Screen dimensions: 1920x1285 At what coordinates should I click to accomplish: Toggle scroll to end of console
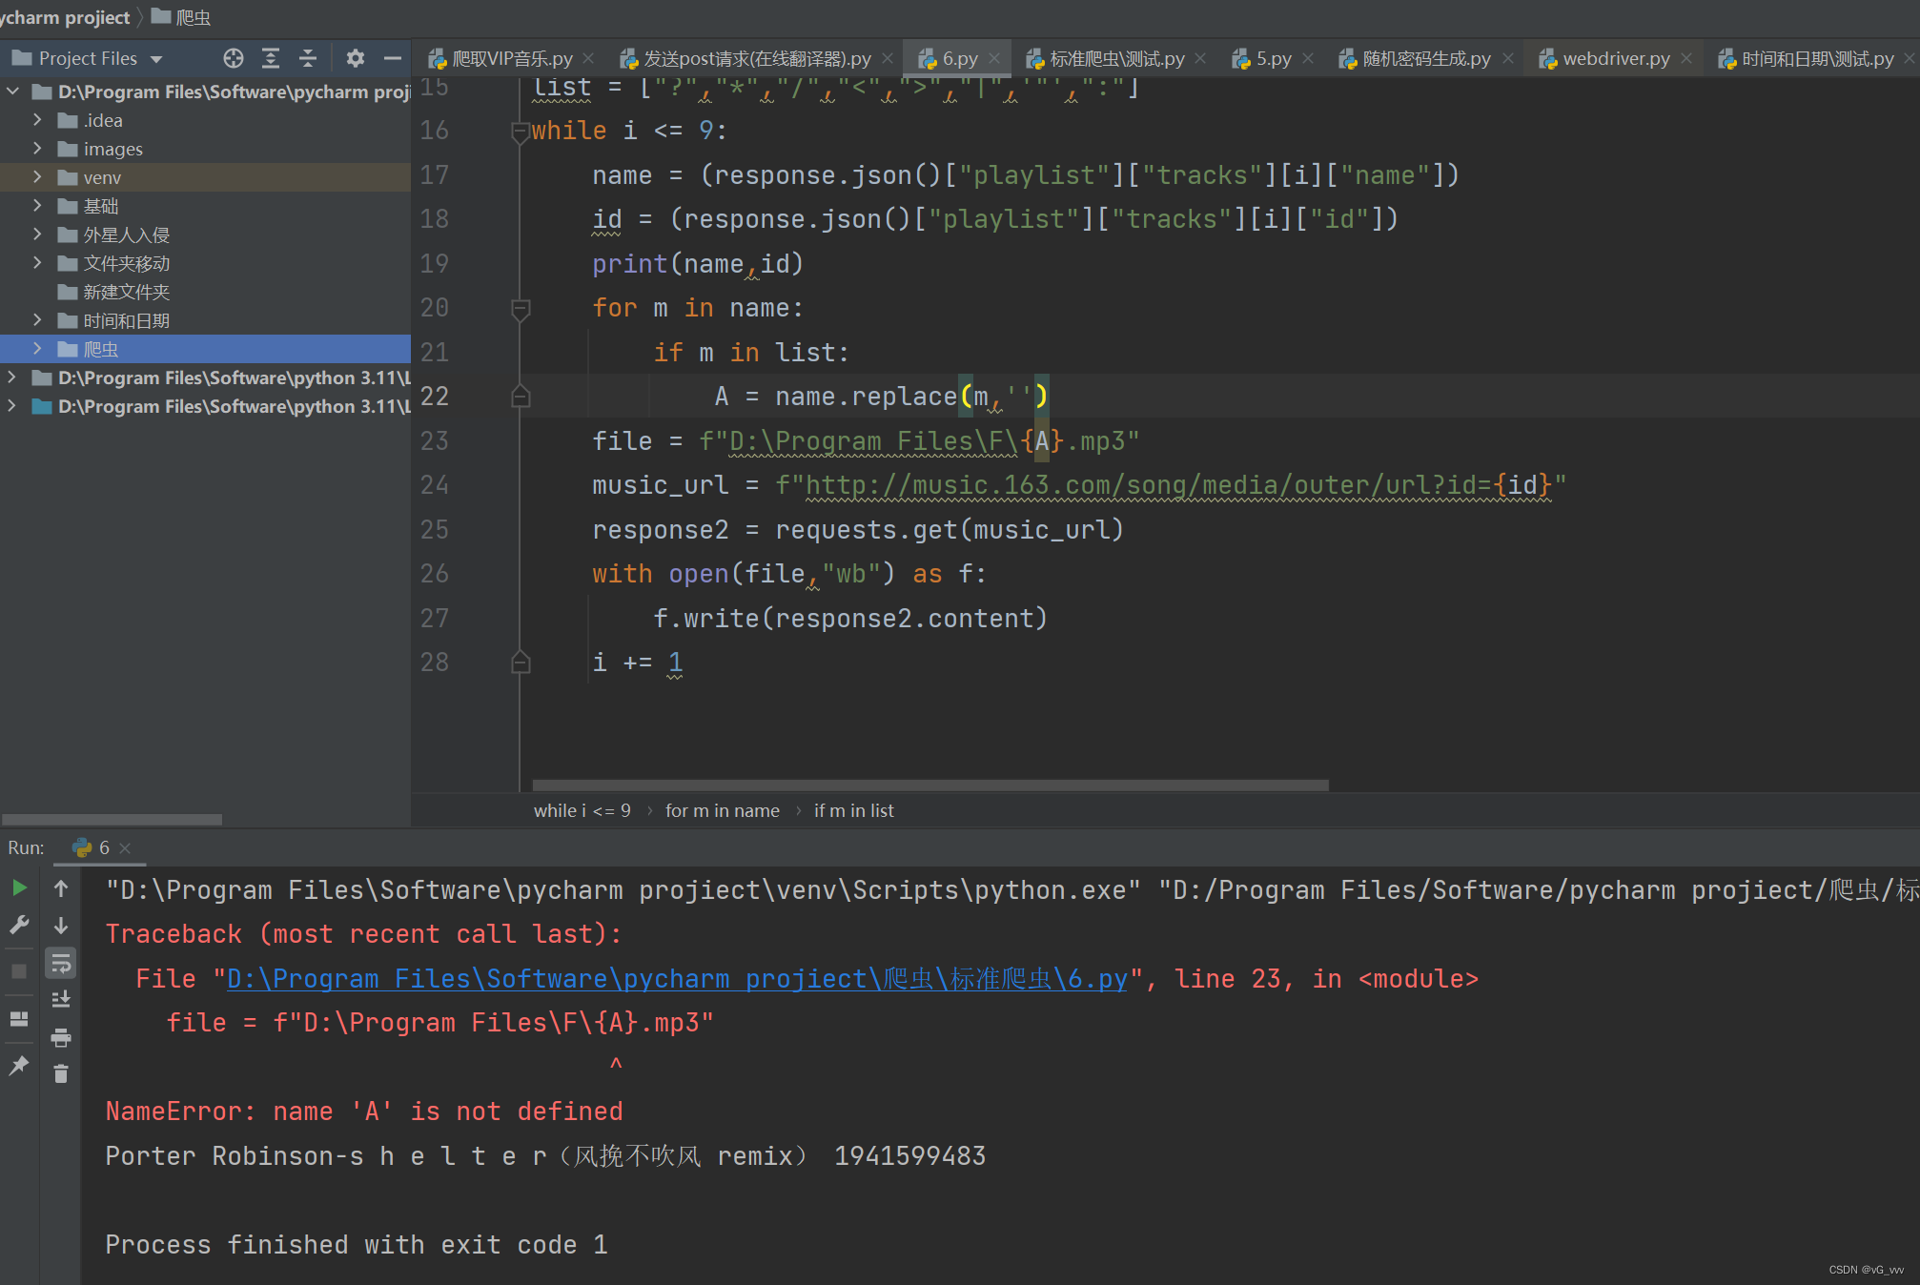(x=61, y=1000)
